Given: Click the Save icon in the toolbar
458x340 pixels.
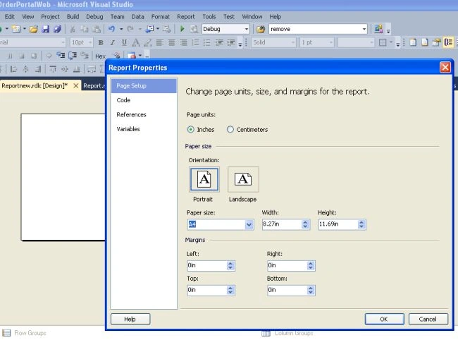Looking at the screenshot, I should click(46, 29).
